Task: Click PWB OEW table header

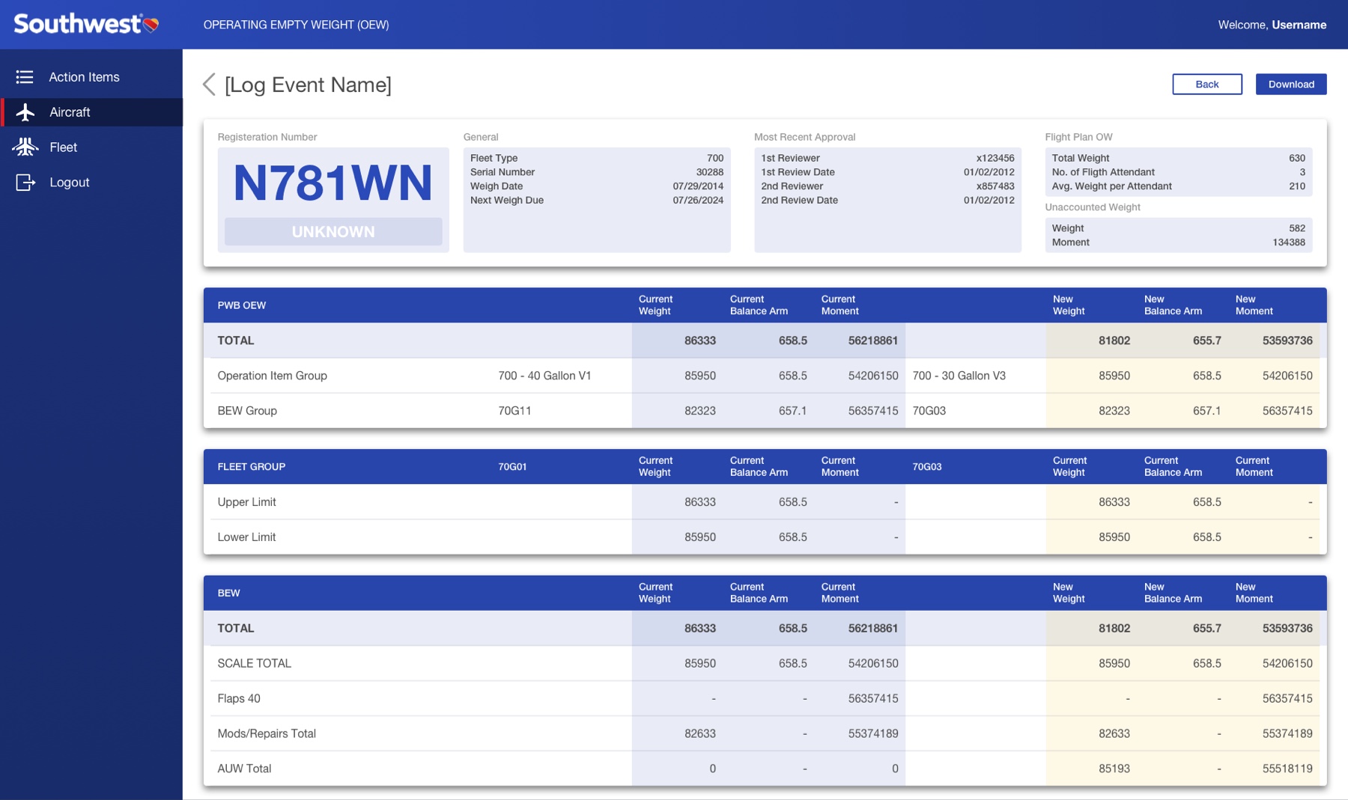Action: click(242, 305)
